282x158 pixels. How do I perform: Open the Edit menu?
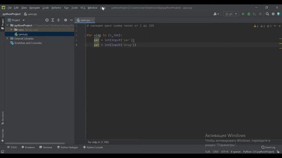point(16,8)
